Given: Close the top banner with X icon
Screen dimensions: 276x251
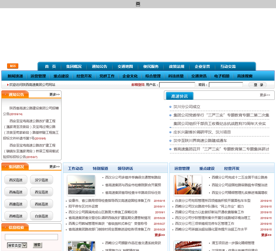Looking at the screenshot, I should point(138,4).
